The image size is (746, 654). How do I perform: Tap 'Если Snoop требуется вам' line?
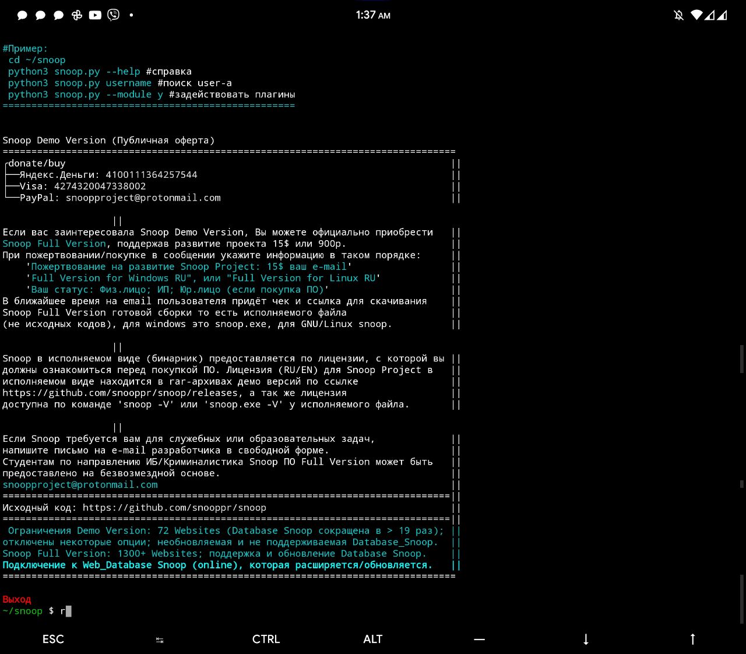point(189,439)
